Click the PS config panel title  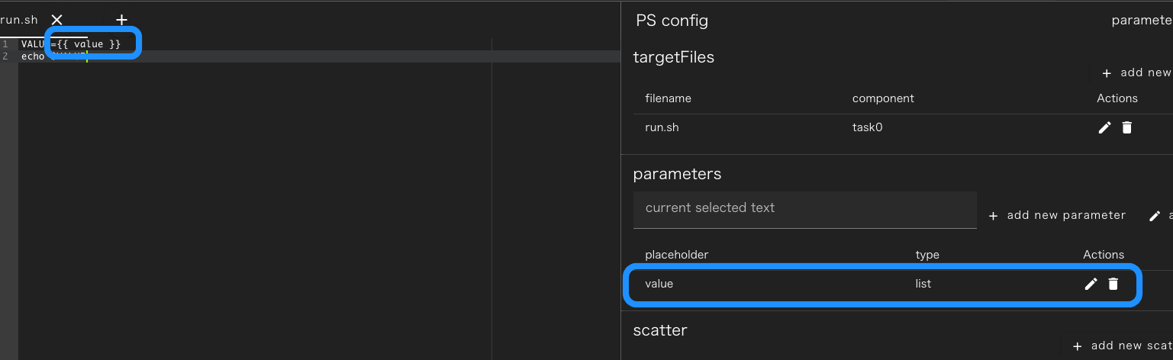[x=672, y=21]
